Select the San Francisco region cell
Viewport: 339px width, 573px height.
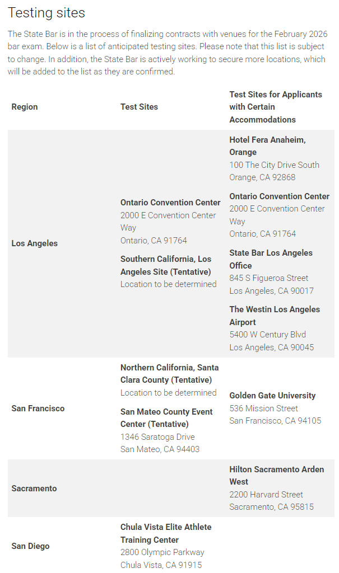[x=38, y=408]
